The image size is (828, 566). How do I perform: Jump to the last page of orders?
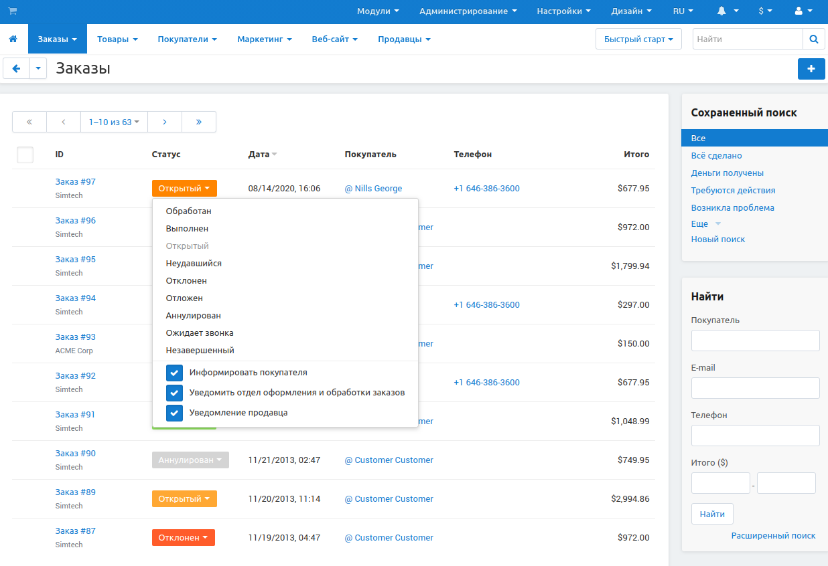coord(199,122)
